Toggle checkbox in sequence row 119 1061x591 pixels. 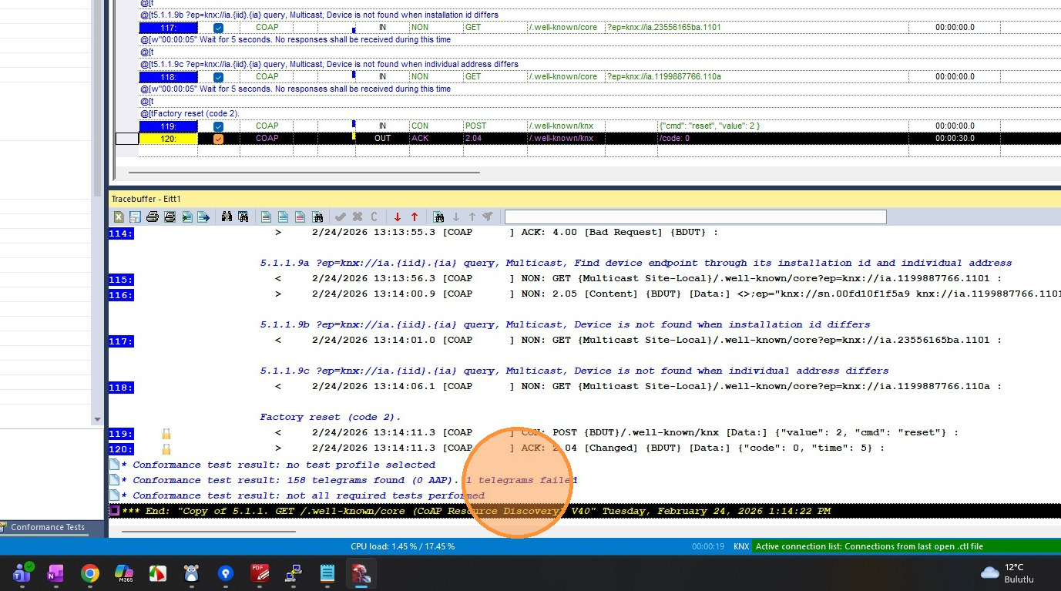pos(218,126)
